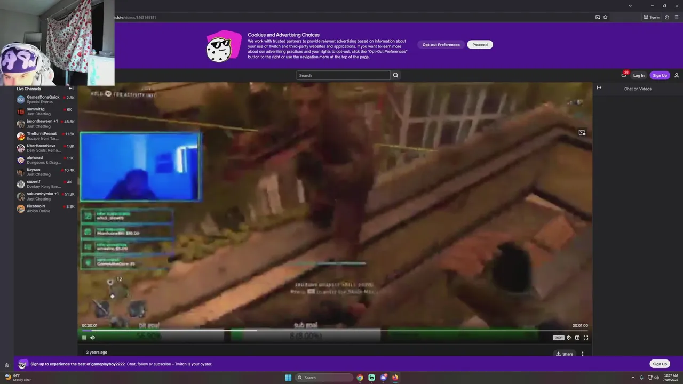Open mini player icon on video
This screenshot has width=683, height=384.
tap(582, 132)
